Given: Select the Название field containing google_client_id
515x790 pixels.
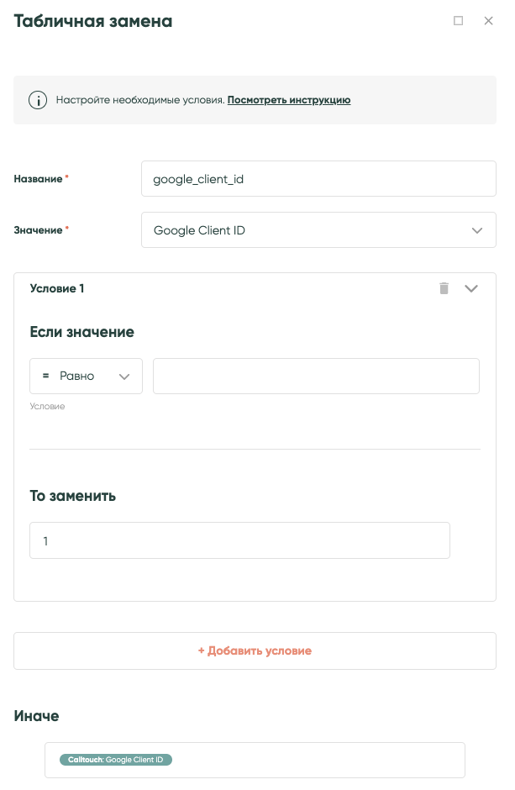Looking at the screenshot, I should pyautogui.click(x=318, y=178).
